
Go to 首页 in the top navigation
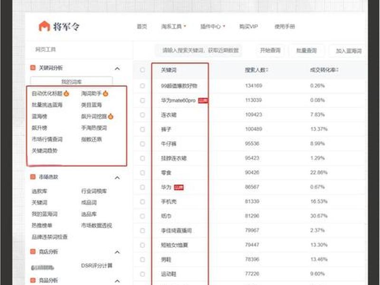[142, 26]
